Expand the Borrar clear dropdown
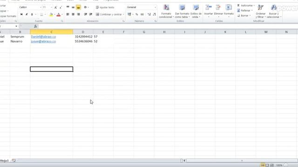The width and height of the screenshot is (298, 167). point(250,16)
